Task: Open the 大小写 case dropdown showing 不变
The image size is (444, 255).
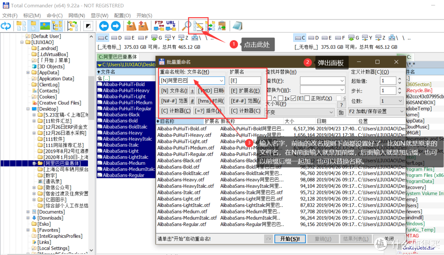Action: pyautogui.click(x=300, y=112)
